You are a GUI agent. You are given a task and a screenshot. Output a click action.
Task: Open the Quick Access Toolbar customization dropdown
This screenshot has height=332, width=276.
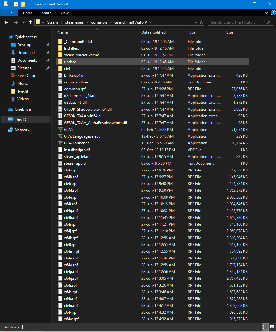tap(29, 4)
